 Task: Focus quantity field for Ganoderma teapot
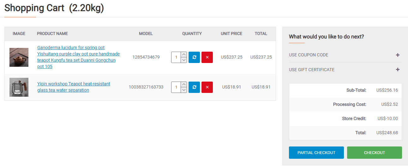(176, 57)
